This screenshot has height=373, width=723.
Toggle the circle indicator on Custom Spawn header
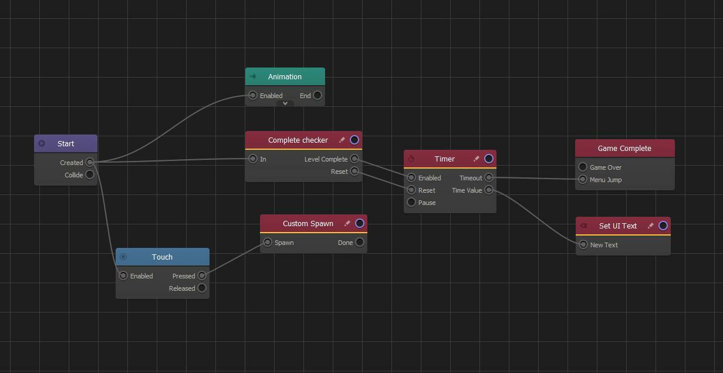click(360, 223)
